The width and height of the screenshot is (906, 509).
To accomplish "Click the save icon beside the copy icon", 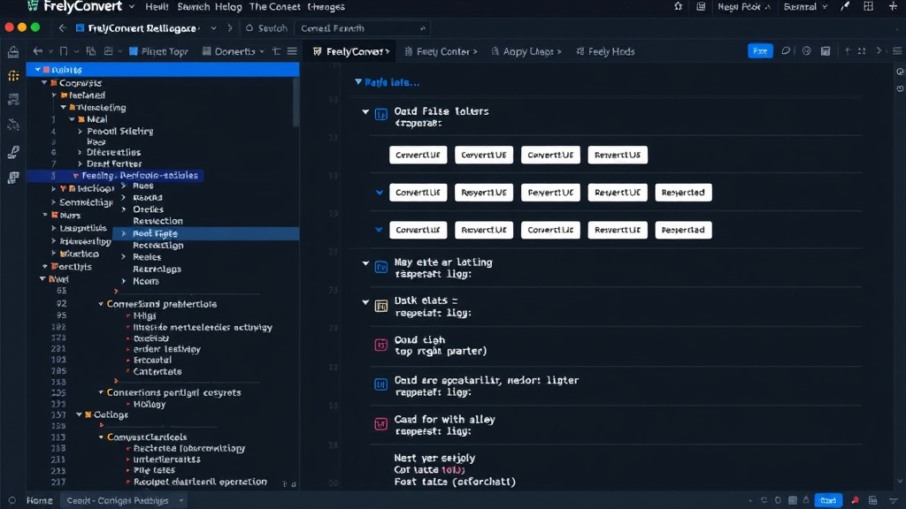I will 108,51.
